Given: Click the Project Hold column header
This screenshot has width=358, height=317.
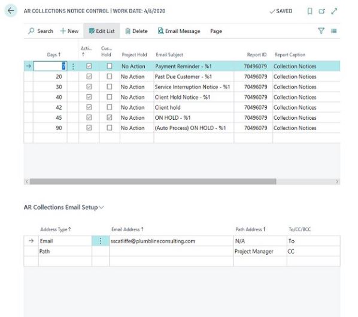Looking at the screenshot, I should [134, 55].
